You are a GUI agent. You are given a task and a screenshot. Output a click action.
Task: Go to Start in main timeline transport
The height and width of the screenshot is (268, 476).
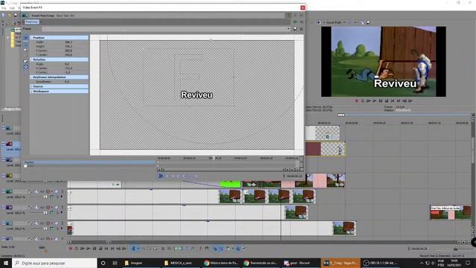(106, 249)
